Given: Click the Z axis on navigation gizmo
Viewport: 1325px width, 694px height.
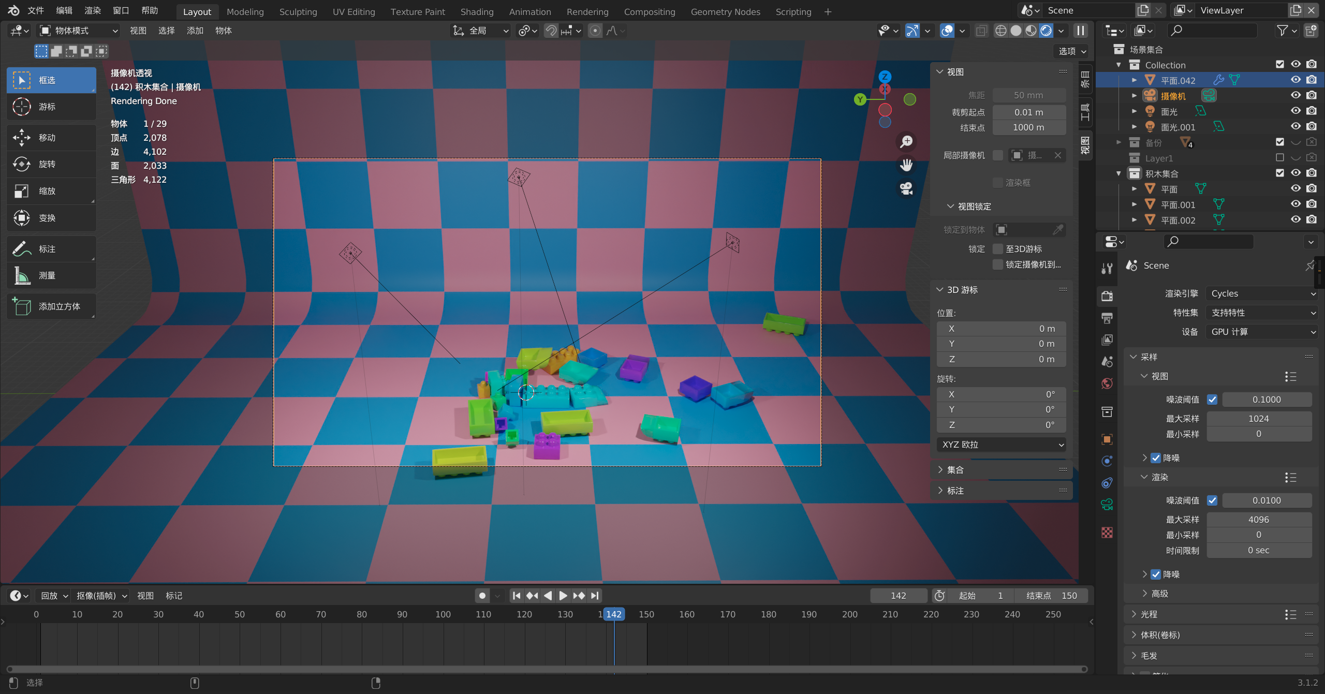Looking at the screenshot, I should pyautogui.click(x=885, y=77).
